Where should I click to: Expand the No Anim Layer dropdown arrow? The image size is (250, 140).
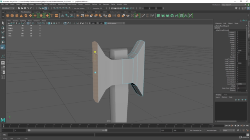(205, 130)
